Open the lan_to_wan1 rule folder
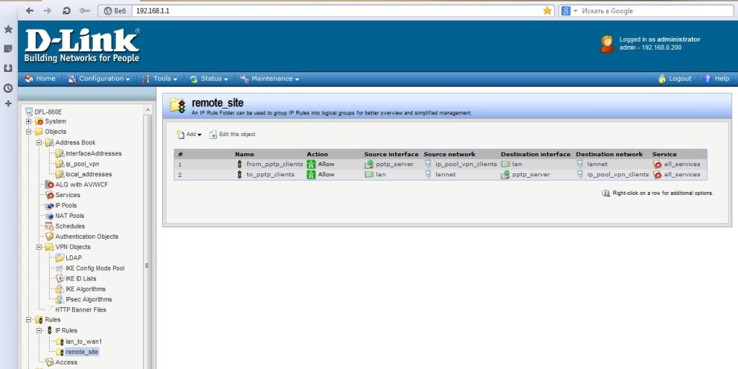 [84, 341]
